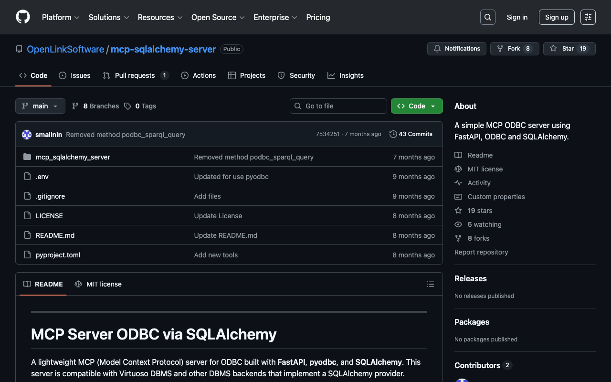The width and height of the screenshot is (611, 382).
Task: Open the search magnifier icon
Action: [x=487, y=17]
